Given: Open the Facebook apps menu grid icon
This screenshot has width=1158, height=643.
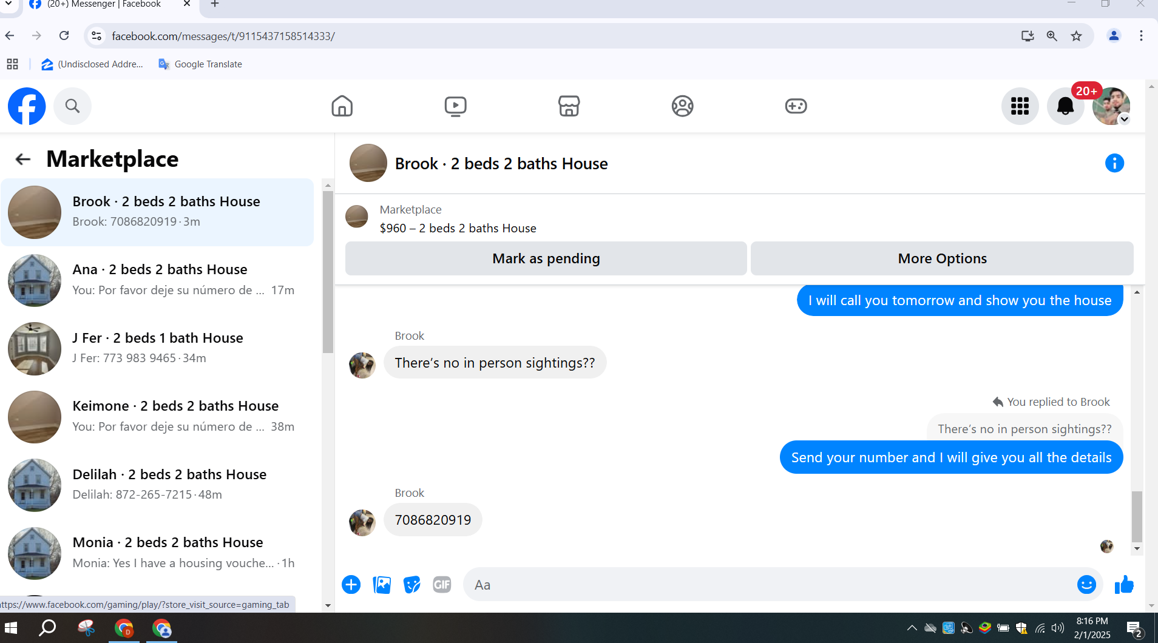Looking at the screenshot, I should click(x=1020, y=106).
